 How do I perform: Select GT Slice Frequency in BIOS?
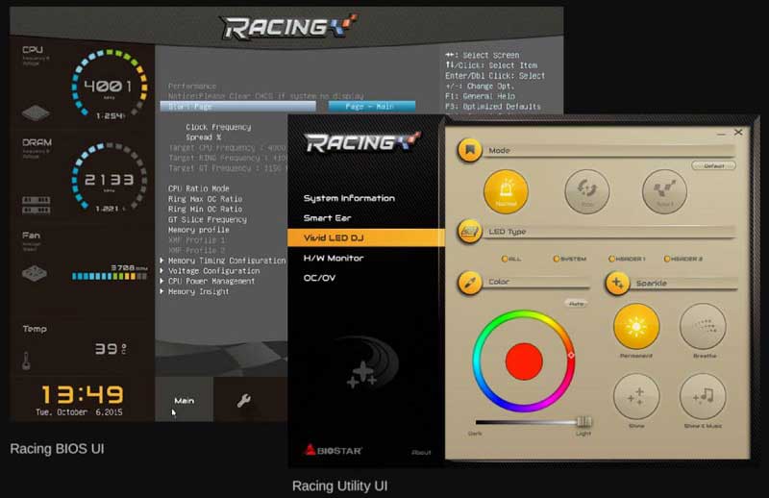point(208,219)
